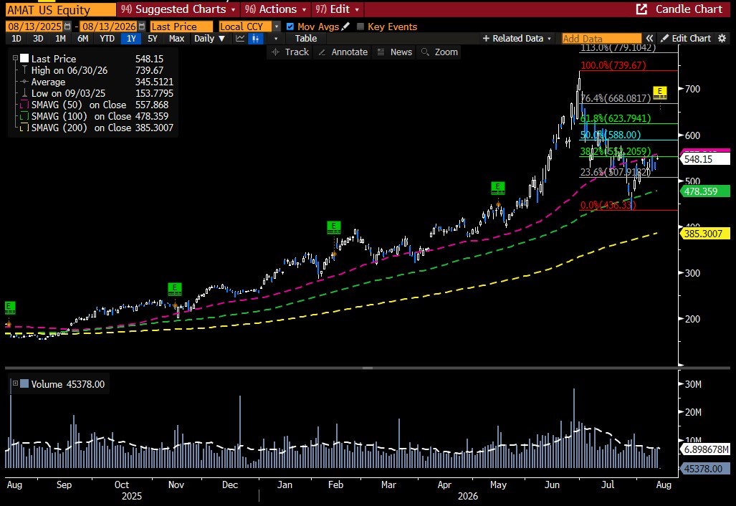Viewport: 736px width, 506px height.
Task: Open the chart type dropdown arrow
Action: click(x=276, y=39)
